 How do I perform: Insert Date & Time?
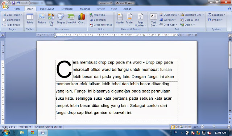tap(190, 20)
